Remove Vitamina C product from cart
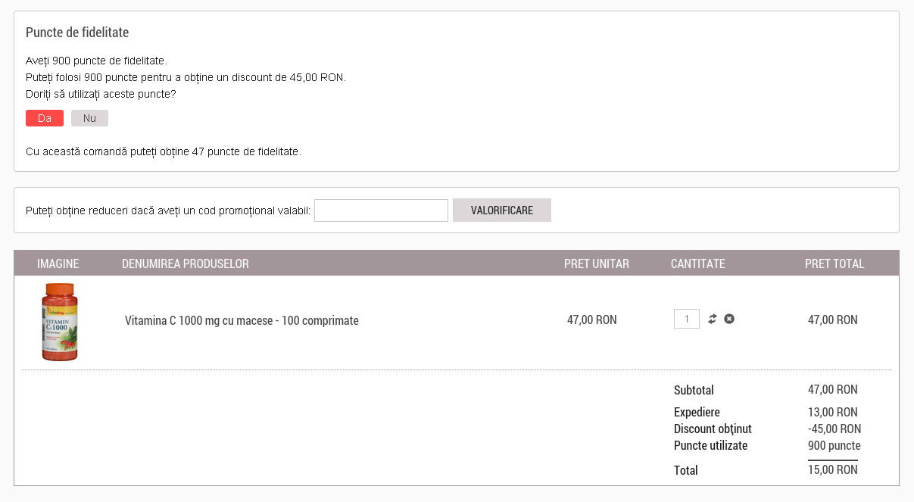This screenshot has width=914, height=502. point(729,320)
